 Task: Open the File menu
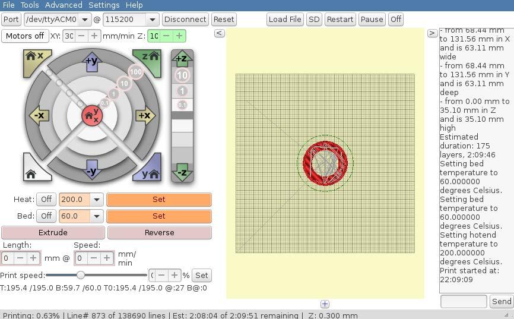point(8,5)
